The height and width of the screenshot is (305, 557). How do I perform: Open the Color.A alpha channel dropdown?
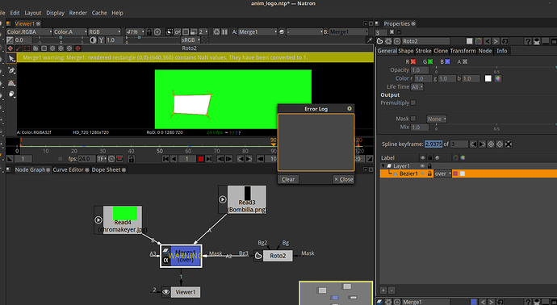pos(70,32)
